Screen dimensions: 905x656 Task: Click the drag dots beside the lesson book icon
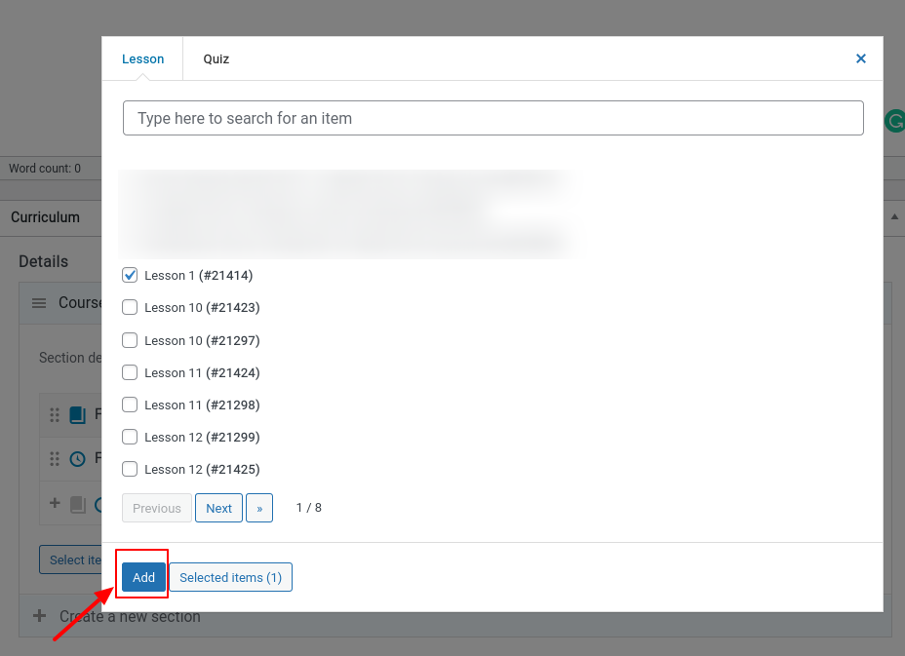click(55, 415)
